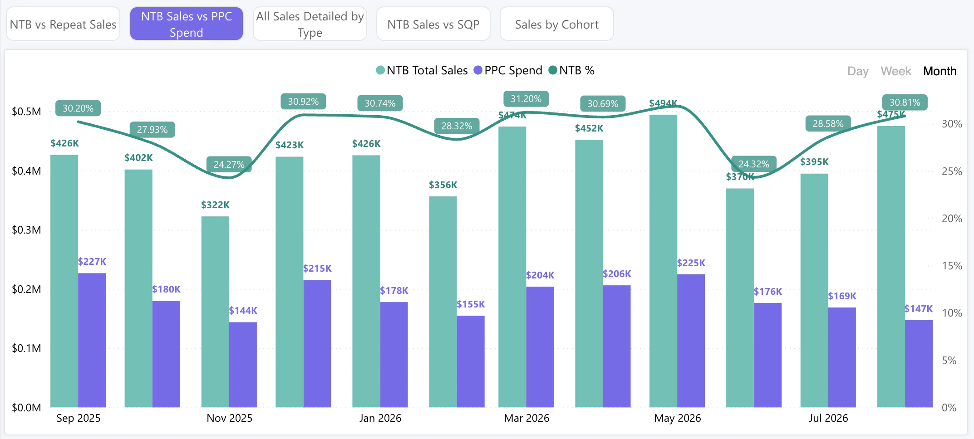Viewport: 974px width, 439px height.
Task: Click the $178K Jan 2026 PPC bar
Action: 394,355
